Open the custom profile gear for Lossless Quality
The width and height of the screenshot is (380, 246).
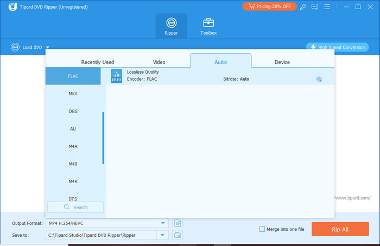point(319,79)
